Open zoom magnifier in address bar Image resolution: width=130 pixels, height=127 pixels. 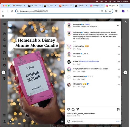pos(106,11)
